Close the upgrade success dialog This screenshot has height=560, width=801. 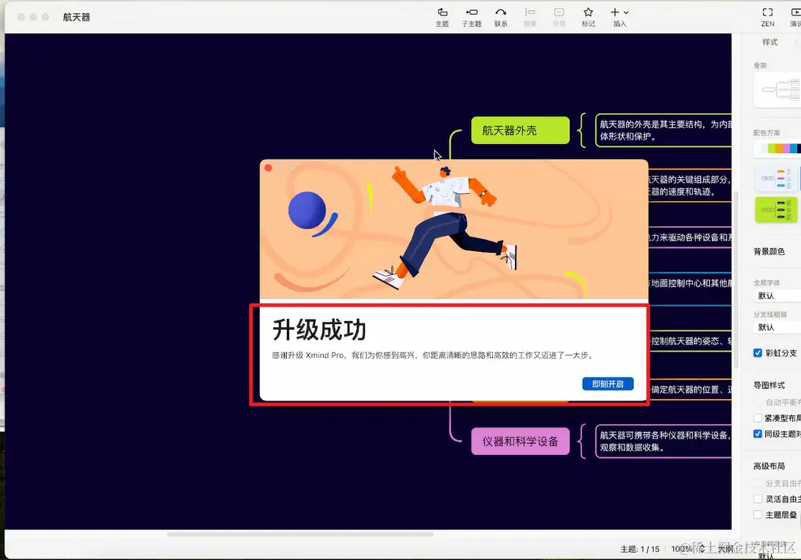pyautogui.click(x=268, y=168)
